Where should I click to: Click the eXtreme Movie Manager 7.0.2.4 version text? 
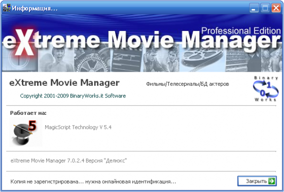click(x=68, y=161)
